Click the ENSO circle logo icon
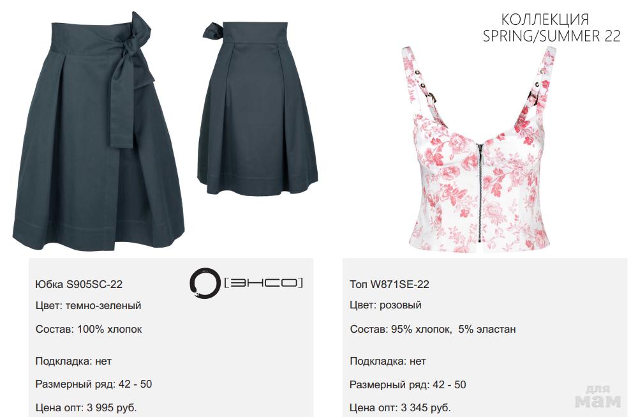631x417 pixels. 205,284
